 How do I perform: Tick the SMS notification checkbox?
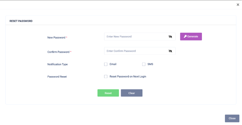click(144, 64)
